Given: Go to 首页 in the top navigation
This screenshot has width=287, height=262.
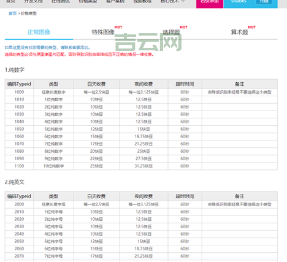Looking at the screenshot, I should click(10, 1).
